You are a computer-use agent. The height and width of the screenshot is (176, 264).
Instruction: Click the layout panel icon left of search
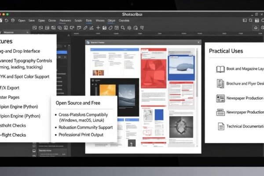245,20
